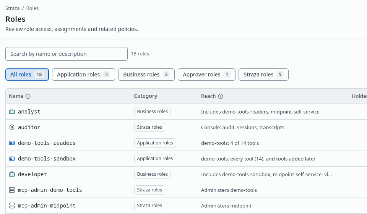Click the '18 roles' count label
This screenshot has width=367, height=214.
pos(140,54)
